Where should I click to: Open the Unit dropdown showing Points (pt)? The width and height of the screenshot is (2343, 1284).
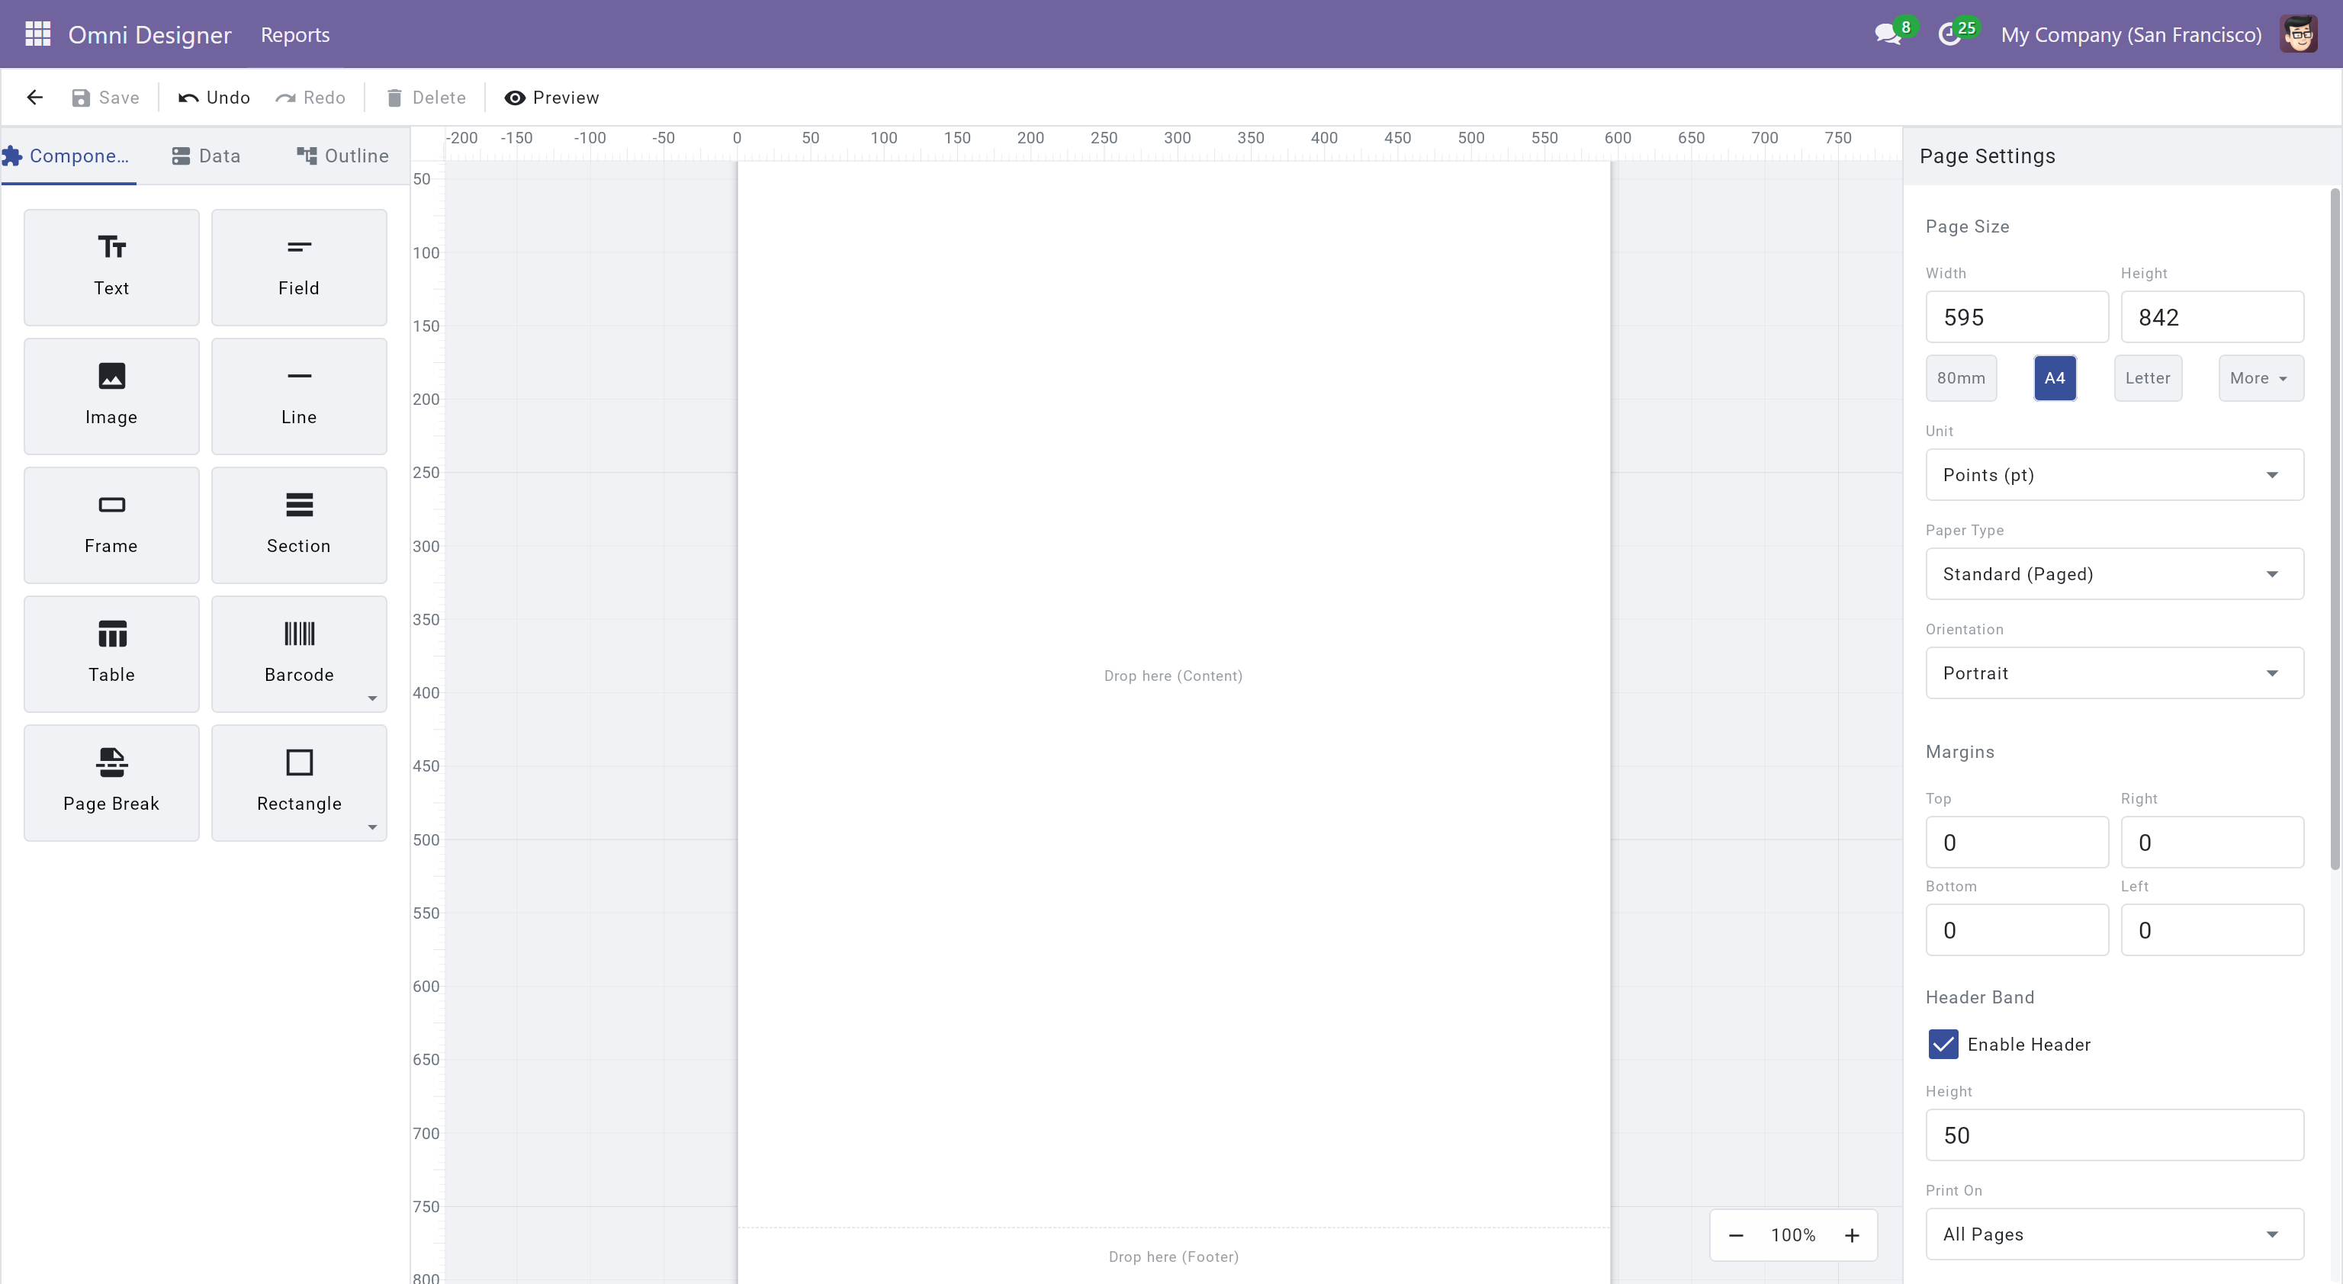(2113, 473)
